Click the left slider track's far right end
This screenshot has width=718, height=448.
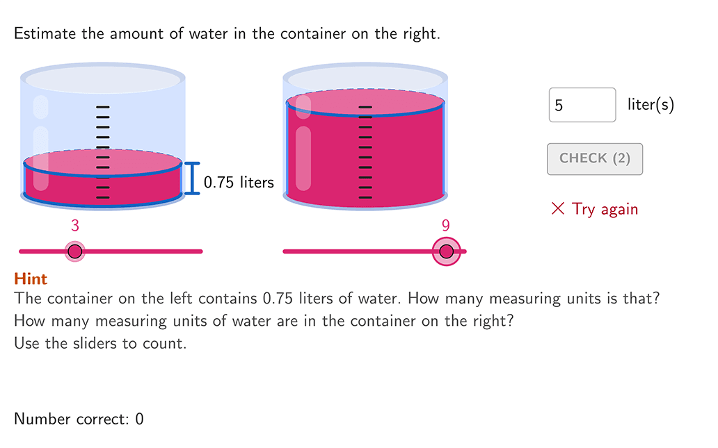(200, 251)
